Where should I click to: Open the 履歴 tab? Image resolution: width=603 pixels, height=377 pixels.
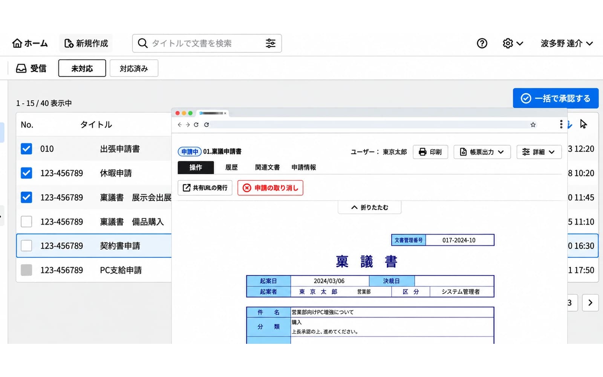tap(231, 167)
